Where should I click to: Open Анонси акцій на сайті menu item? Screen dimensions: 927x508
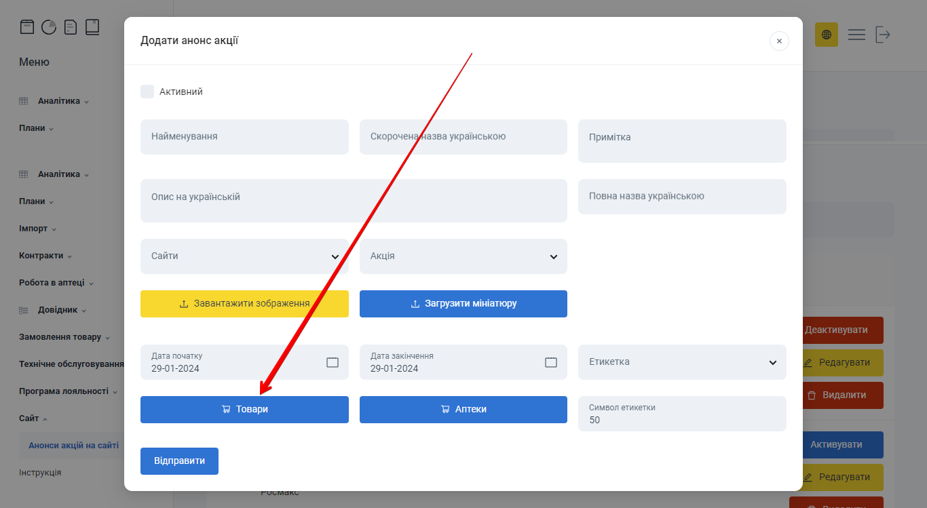tap(73, 446)
